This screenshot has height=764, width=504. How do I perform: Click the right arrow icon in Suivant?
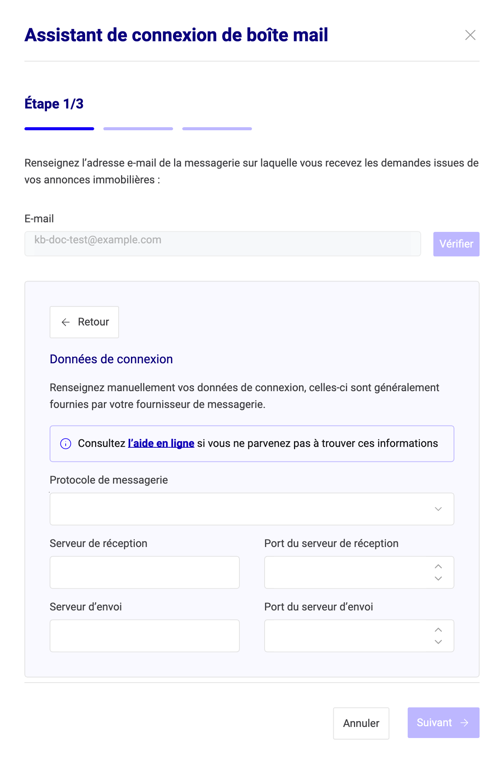coord(464,723)
